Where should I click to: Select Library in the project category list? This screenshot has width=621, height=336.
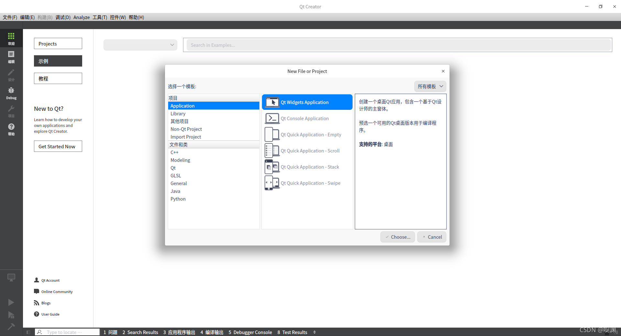pyautogui.click(x=214, y=113)
